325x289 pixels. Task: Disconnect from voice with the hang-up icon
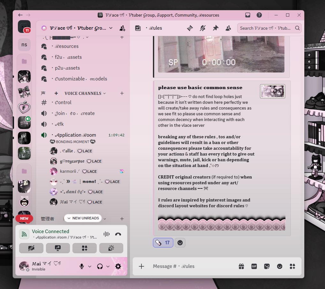(118, 234)
